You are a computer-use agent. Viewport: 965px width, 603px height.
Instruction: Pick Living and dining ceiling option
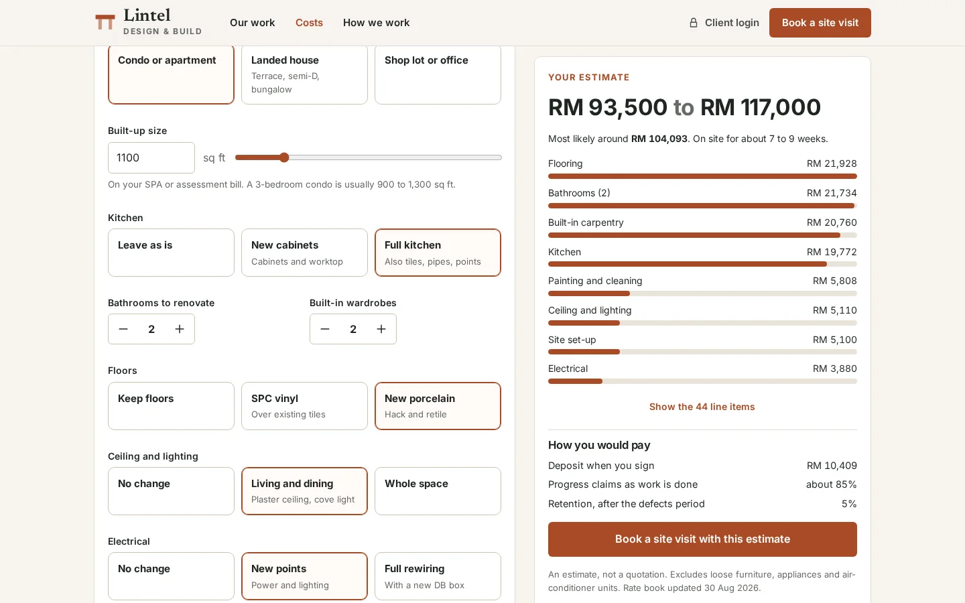tap(304, 491)
